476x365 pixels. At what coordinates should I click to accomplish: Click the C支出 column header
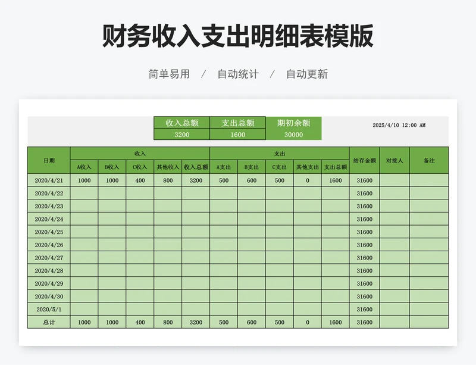click(280, 167)
